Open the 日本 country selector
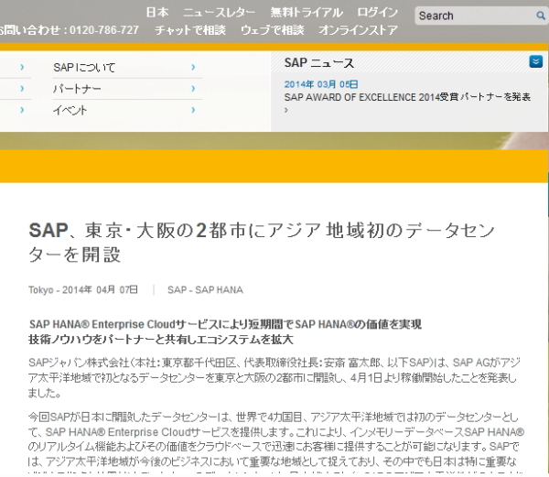Screen dimensions: 549x477 pyautogui.click(x=156, y=13)
